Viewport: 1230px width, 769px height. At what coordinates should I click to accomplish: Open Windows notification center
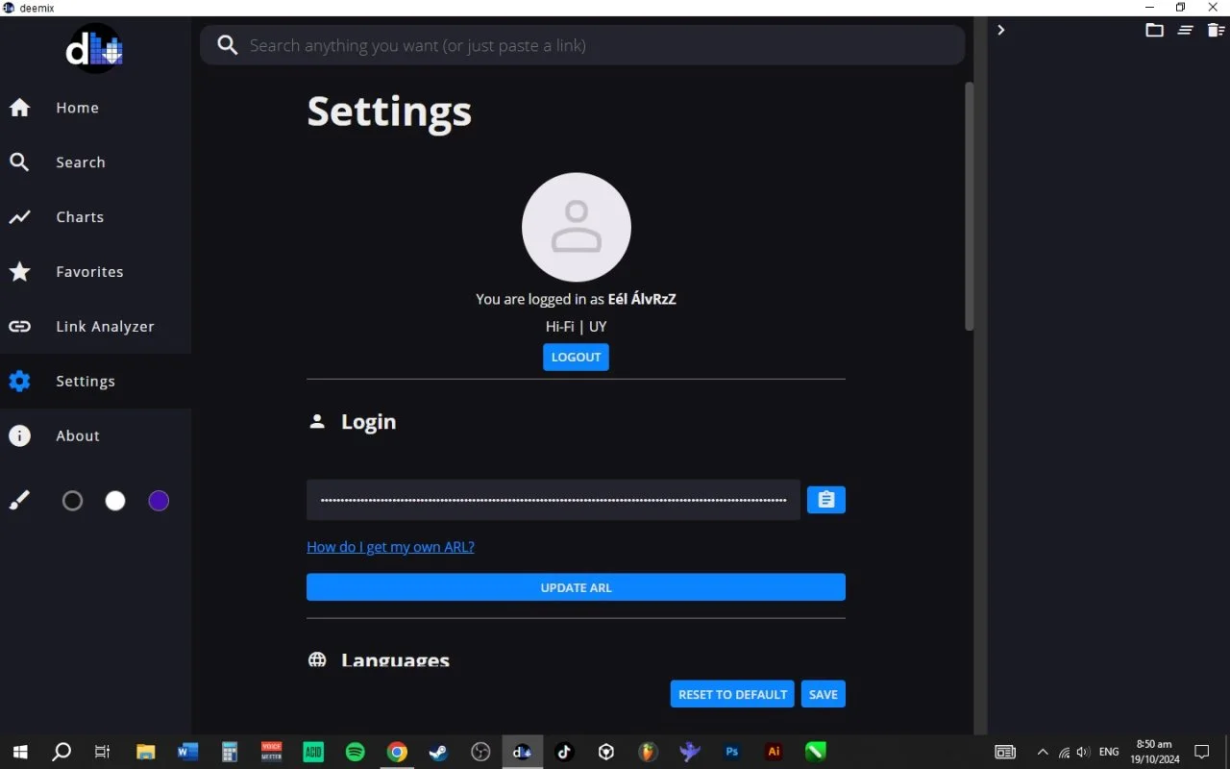point(1201,752)
